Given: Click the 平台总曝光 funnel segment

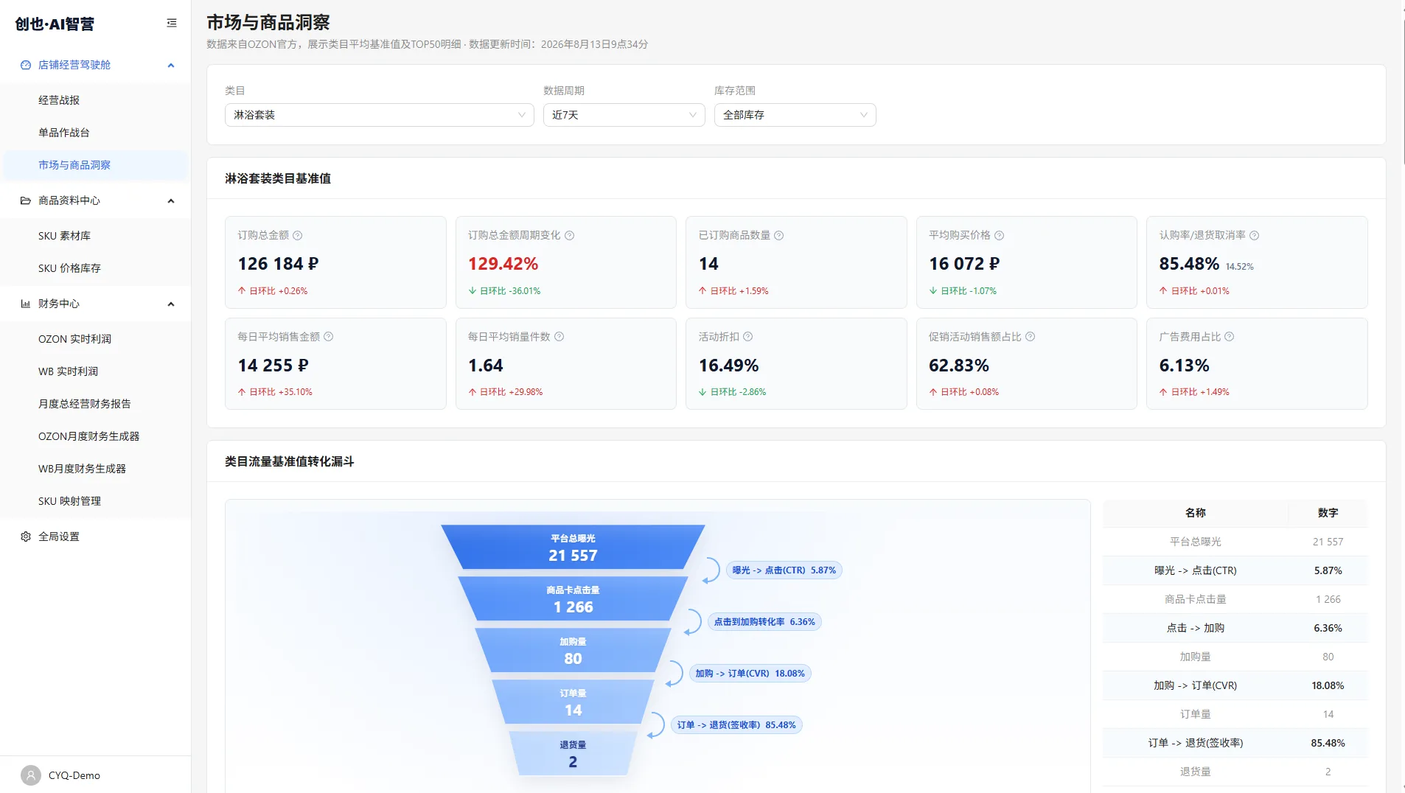Looking at the screenshot, I should tap(573, 547).
